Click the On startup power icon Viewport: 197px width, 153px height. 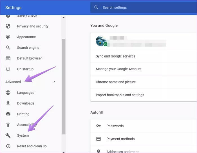[8, 69]
